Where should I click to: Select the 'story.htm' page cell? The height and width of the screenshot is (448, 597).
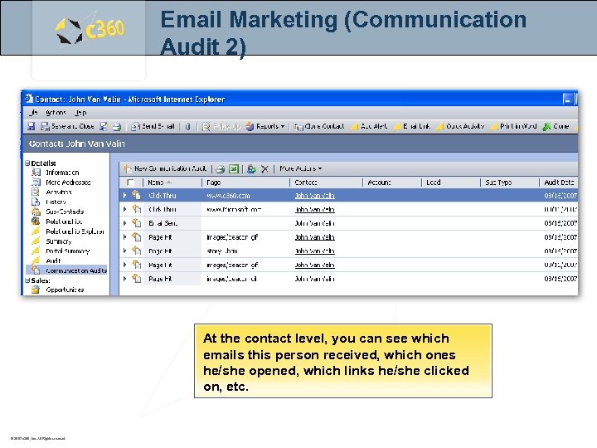click(x=222, y=251)
